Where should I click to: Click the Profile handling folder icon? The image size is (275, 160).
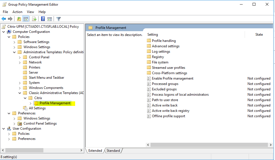149,40
